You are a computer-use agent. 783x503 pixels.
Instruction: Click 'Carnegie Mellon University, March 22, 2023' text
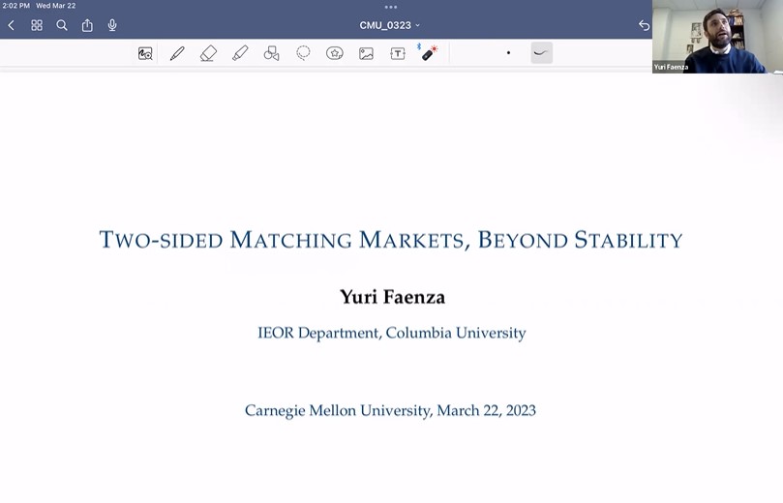point(390,410)
